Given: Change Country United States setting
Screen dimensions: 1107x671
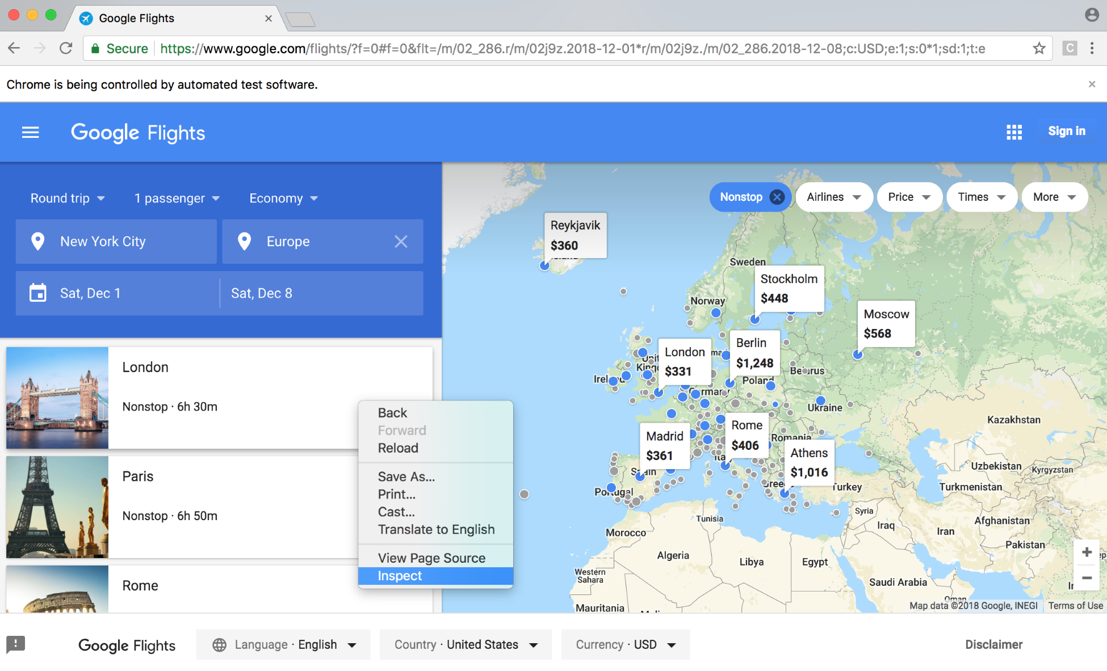Looking at the screenshot, I should click(x=466, y=644).
